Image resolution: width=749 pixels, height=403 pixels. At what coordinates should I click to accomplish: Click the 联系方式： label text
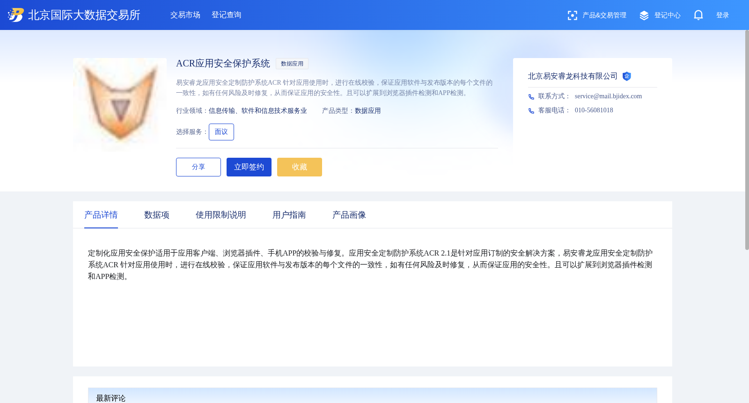click(x=554, y=96)
